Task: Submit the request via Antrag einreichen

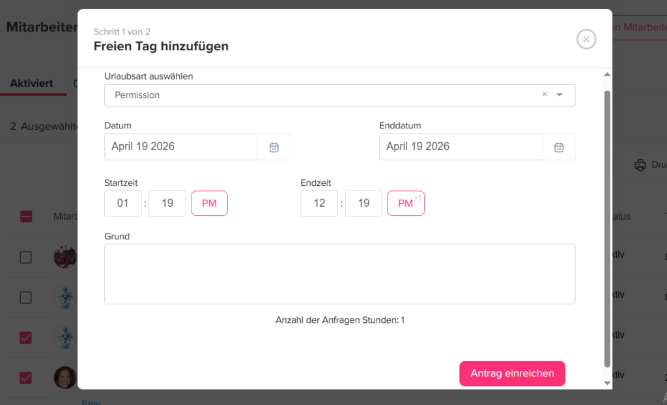Action: [512, 373]
